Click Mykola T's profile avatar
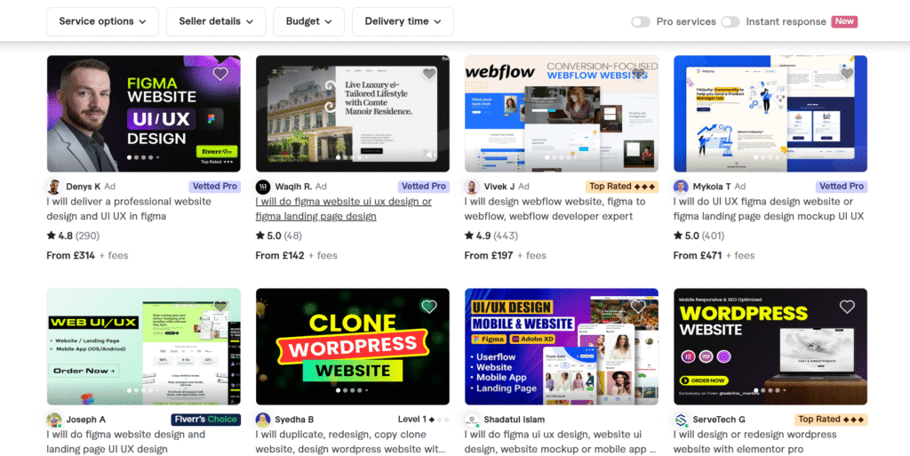The image size is (910, 456). (681, 187)
